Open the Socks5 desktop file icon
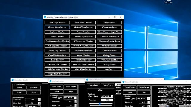Screen dimensions: 191x107 [169, 1]
